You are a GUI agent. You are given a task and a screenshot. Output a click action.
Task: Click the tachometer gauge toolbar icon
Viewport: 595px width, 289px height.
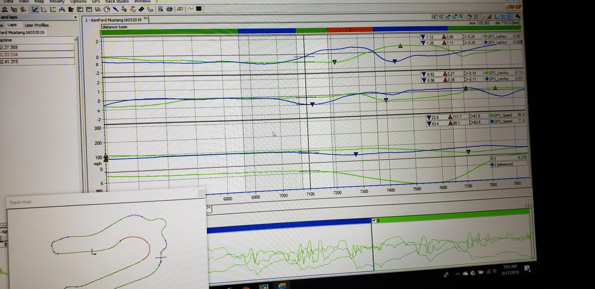[107, 9]
